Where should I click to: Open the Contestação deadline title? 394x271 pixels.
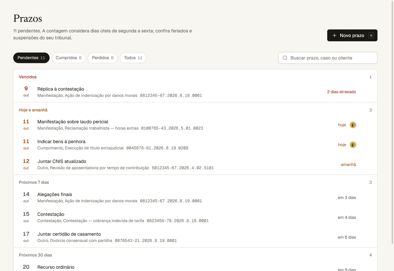click(51, 214)
